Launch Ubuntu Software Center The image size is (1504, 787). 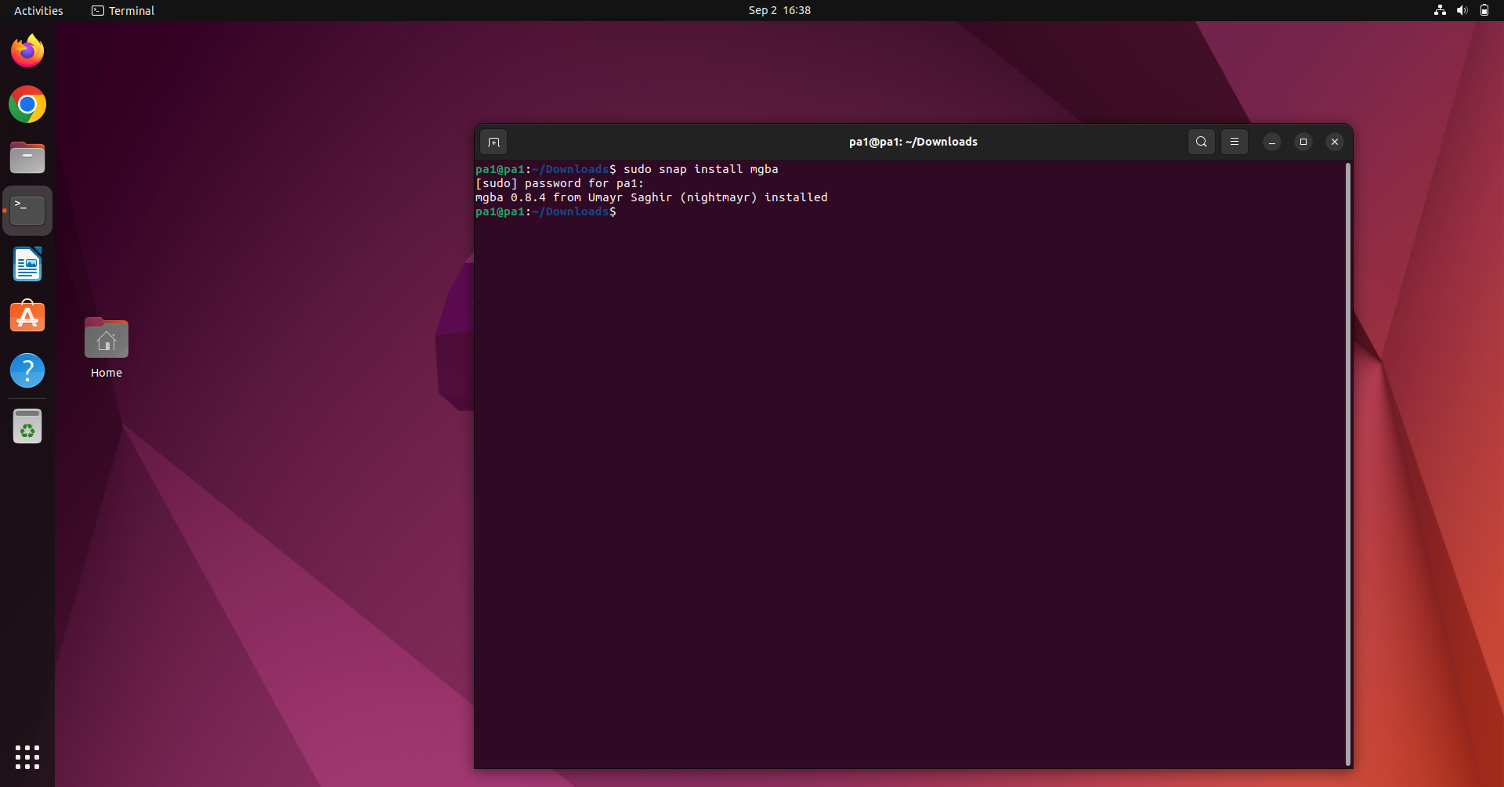click(27, 316)
